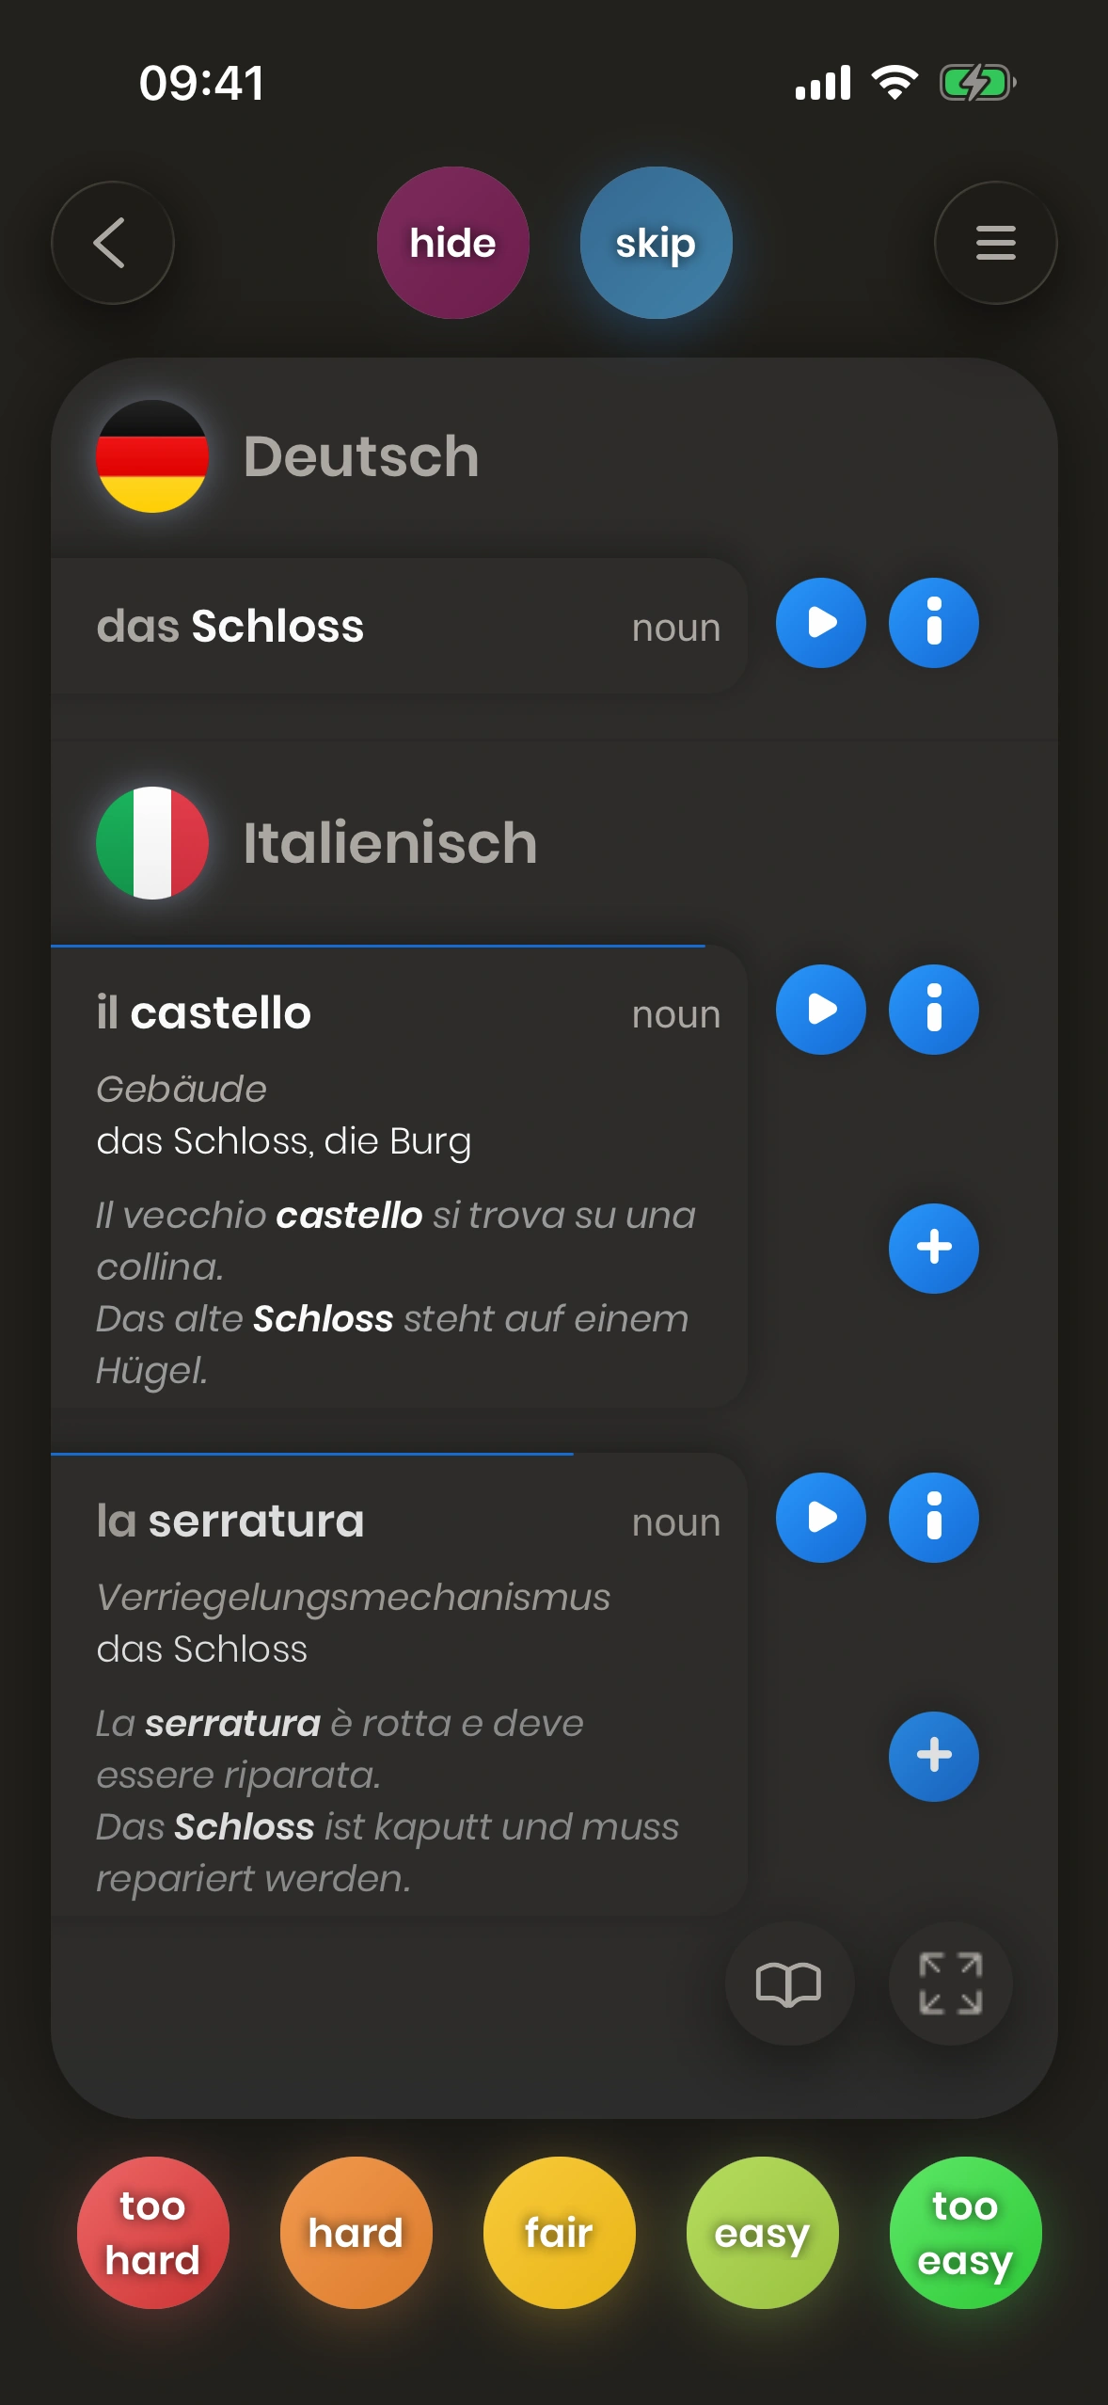This screenshot has width=1108, height=2405.
Task: Play pronunciation of il castello
Action: pyautogui.click(x=820, y=1010)
